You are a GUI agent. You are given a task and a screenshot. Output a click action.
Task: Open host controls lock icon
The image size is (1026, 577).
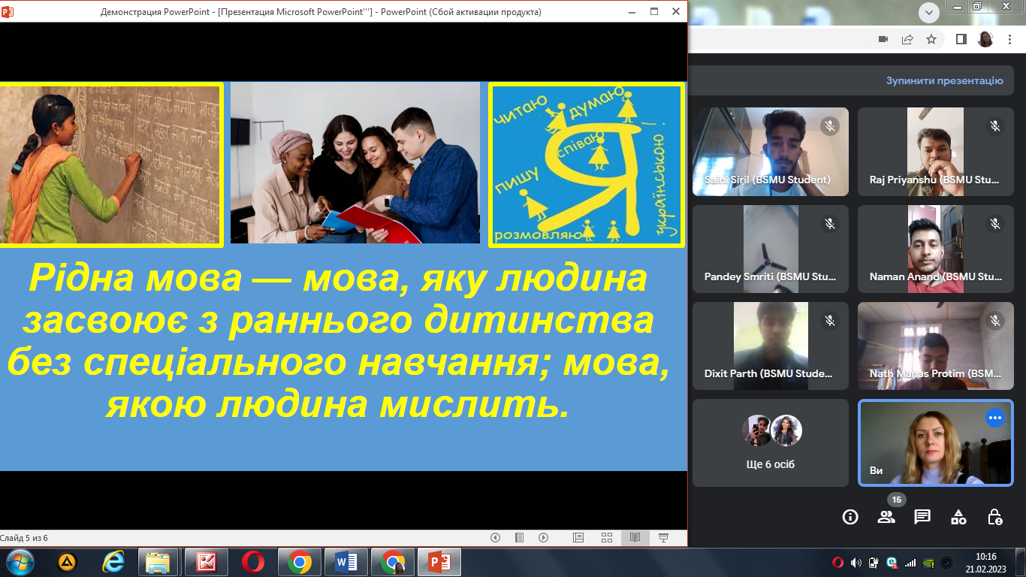coord(995,517)
